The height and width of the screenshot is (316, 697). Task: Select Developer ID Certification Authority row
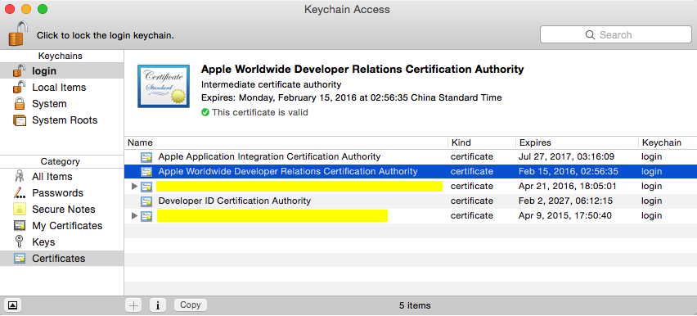coord(411,201)
